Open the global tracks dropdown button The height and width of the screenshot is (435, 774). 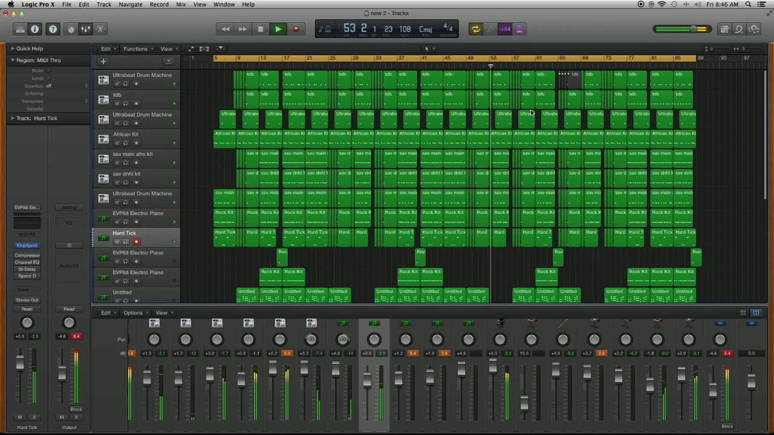click(x=169, y=61)
